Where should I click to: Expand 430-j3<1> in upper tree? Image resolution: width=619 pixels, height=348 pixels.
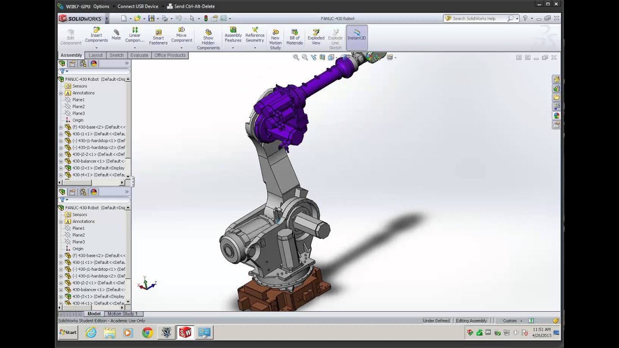pyautogui.click(x=61, y=168)
